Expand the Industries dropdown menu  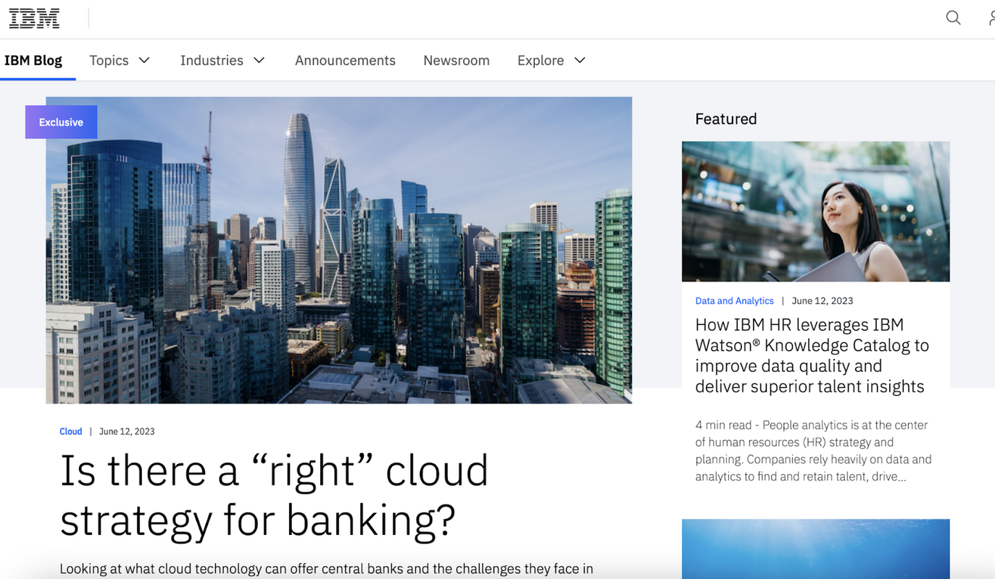[x=212, y=61]
